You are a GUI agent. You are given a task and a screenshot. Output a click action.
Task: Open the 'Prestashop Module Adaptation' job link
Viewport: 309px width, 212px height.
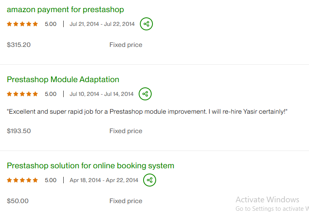[x=63, y=79]
